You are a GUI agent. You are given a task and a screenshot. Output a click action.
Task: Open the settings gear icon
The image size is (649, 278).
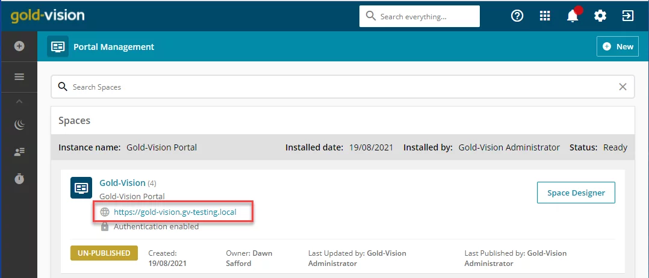[600, 16]
